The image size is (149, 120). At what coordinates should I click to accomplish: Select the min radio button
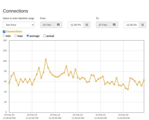coord(4,36)
